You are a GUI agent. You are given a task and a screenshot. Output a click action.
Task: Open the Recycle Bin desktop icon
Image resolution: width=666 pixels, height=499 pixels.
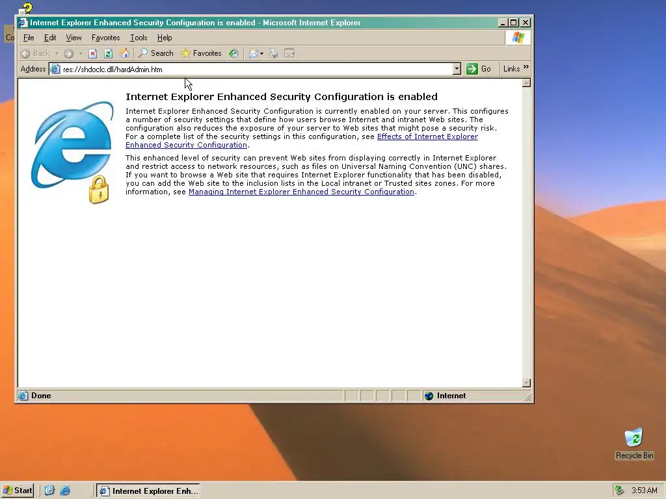(x=634, y=444)
